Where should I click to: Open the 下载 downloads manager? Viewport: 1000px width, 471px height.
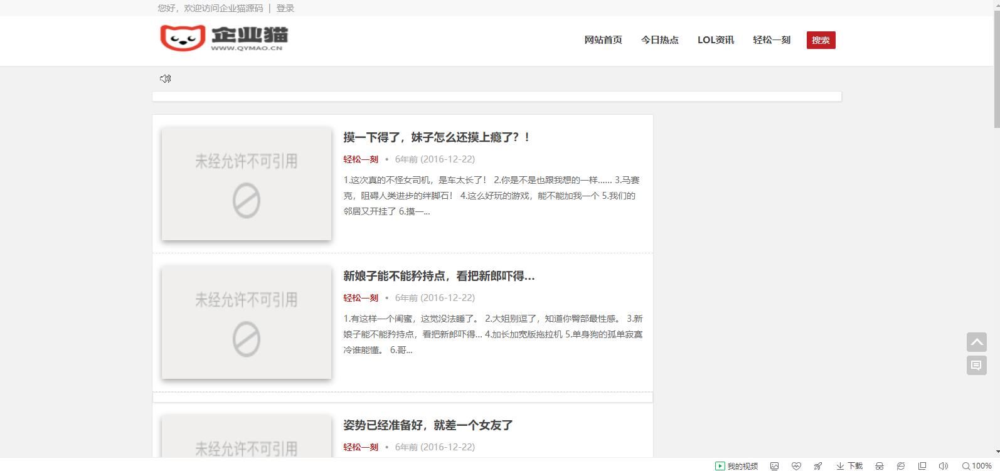(x=849, y=466)
